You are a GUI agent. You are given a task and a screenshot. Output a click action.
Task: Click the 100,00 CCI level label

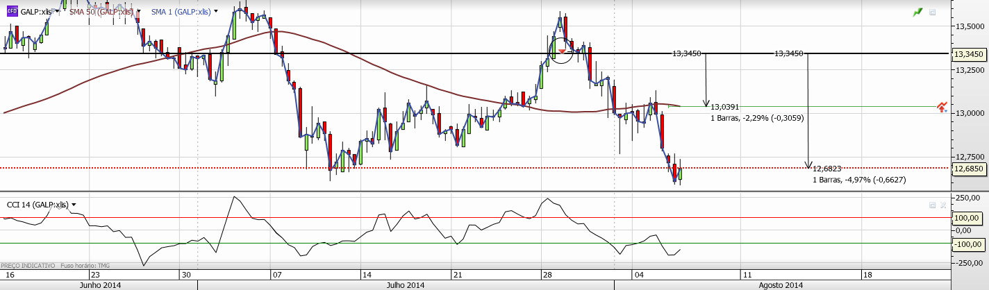pyautogui.click(x=968, y=218)
